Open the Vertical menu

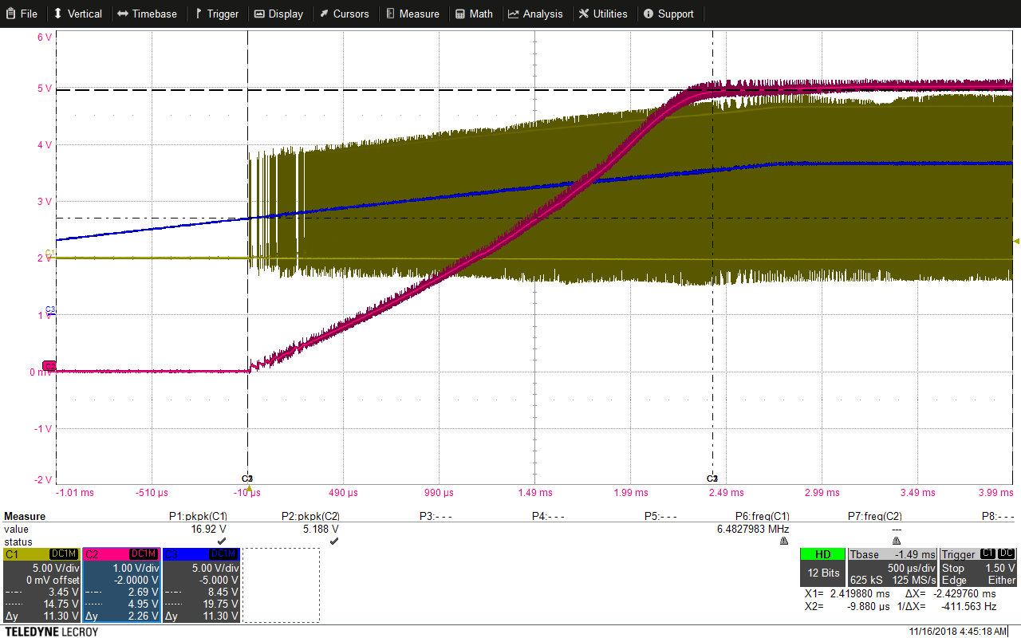pyautogui.click(x=77, y=14)
